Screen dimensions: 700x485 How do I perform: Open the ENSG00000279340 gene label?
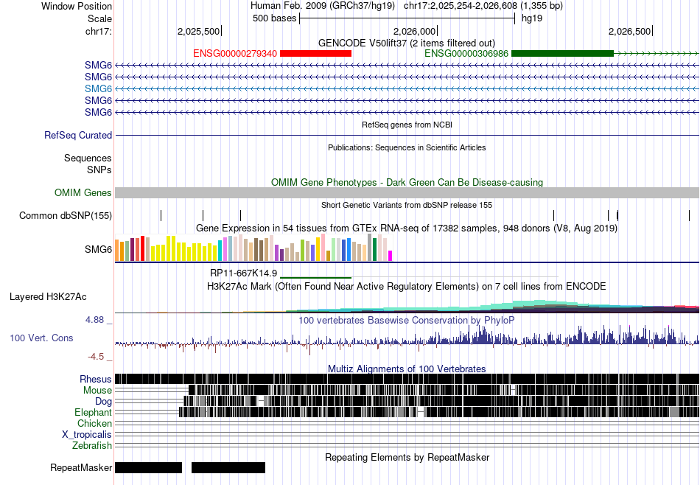235,54
